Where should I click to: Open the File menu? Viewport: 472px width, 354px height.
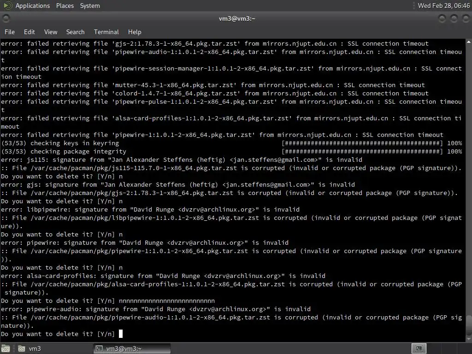pyautogui.click(x=10, y=32)
